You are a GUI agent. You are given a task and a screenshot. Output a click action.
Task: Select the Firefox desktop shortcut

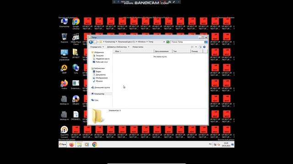pyautogui.click(x=64, y=84)
